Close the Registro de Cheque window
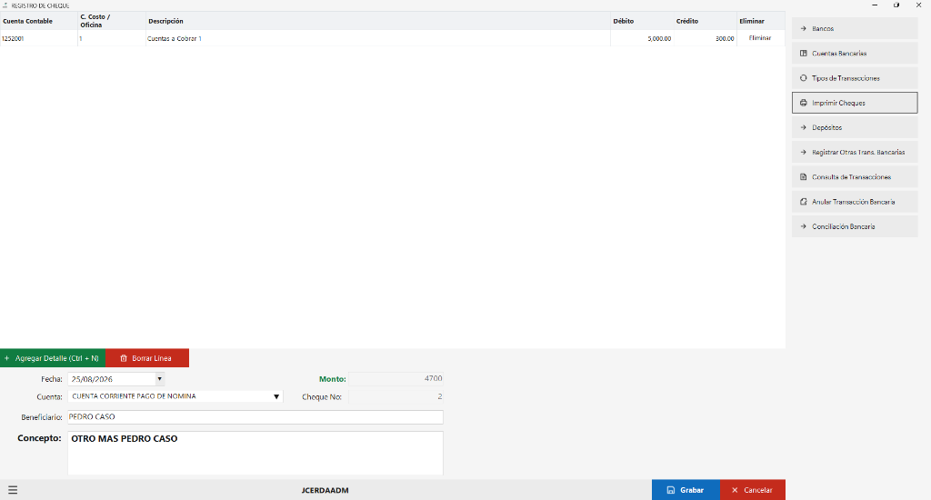 pyautogui.click(x=918, y=5)
